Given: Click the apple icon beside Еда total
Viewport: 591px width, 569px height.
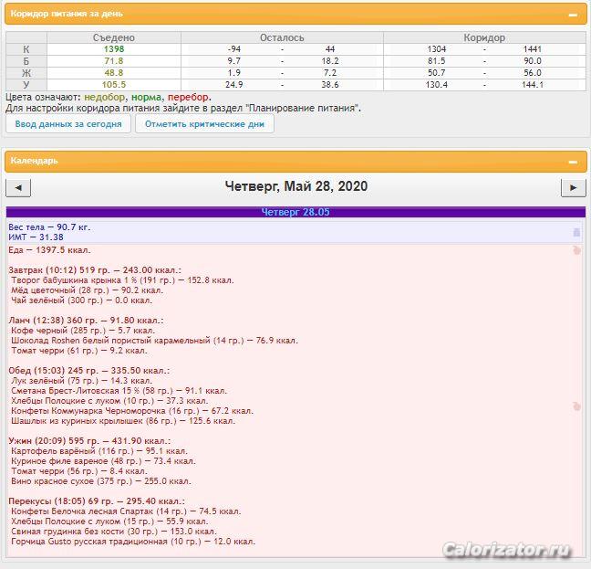Looking at the screenshot, I should (x=575, y=249).
